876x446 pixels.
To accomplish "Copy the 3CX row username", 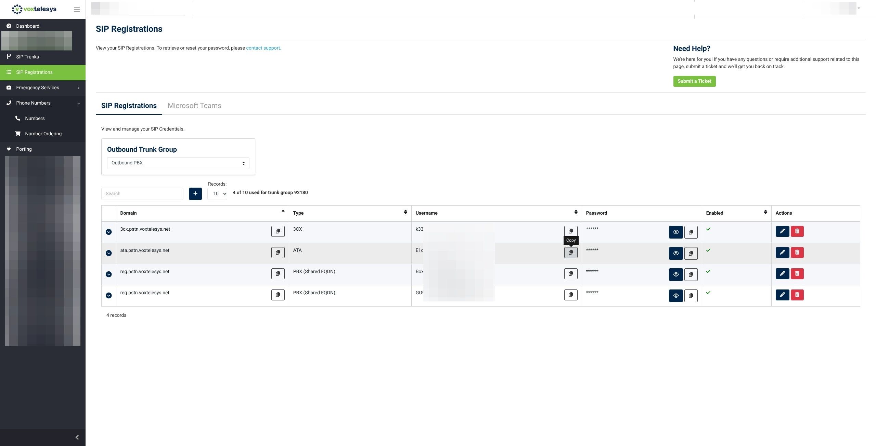I will pyautogui.click(x=571, y=231).
